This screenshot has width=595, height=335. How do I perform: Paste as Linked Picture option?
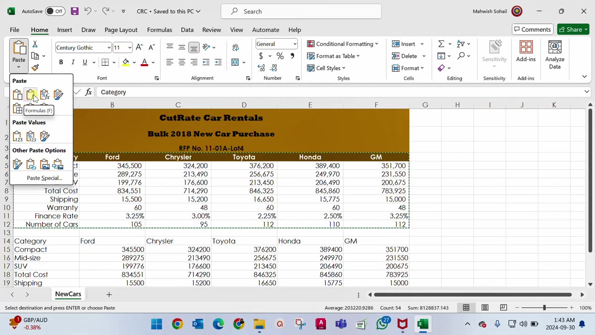(58, 164)
